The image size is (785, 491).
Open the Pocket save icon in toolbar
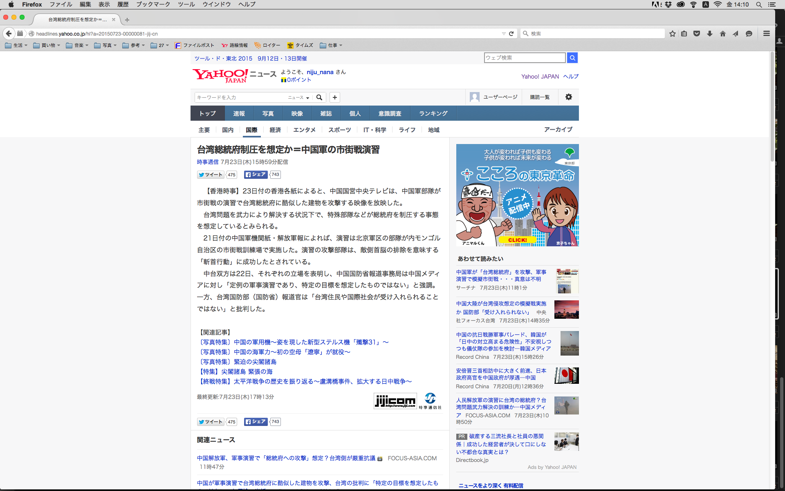(697, 34)
